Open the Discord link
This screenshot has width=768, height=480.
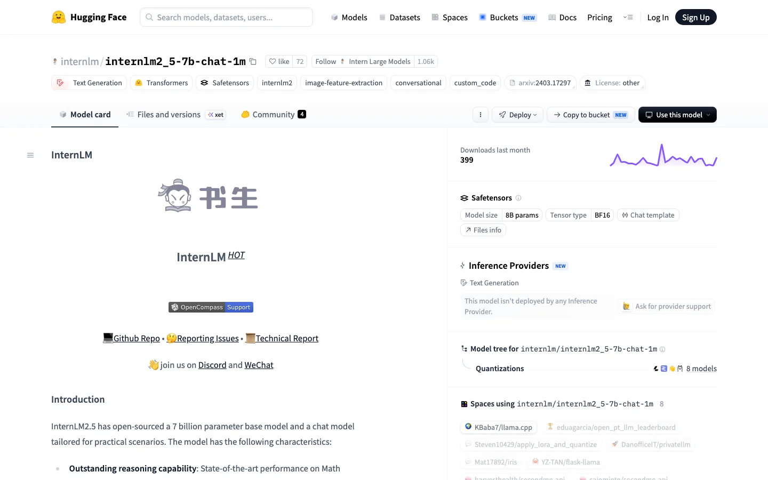[x=212, y=365]
